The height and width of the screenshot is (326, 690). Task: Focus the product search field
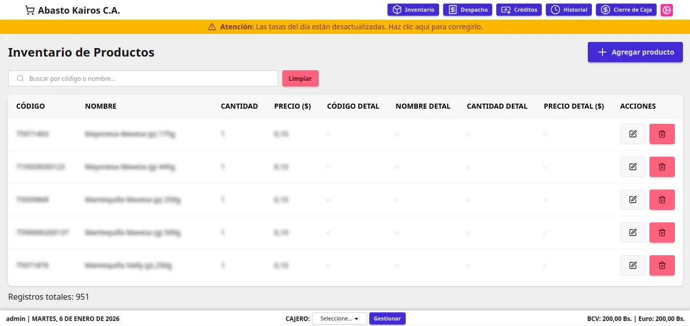pos(147,78)
